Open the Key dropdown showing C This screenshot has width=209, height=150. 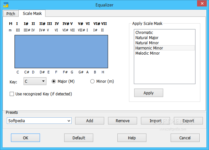pyautogui.click(x=35, y=81)
